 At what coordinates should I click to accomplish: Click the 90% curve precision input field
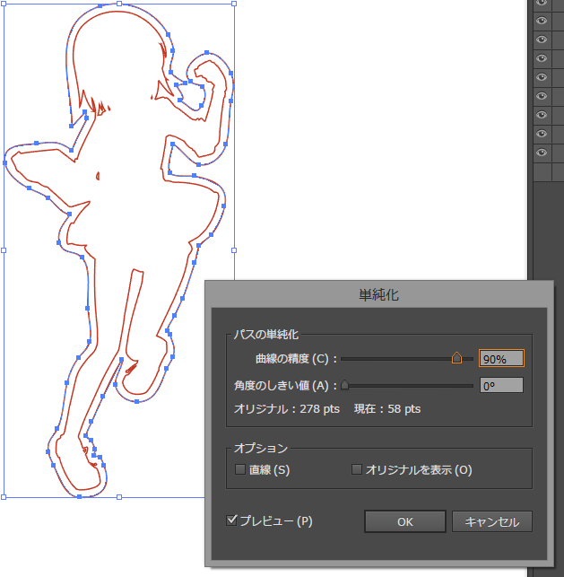coord(501,359)
